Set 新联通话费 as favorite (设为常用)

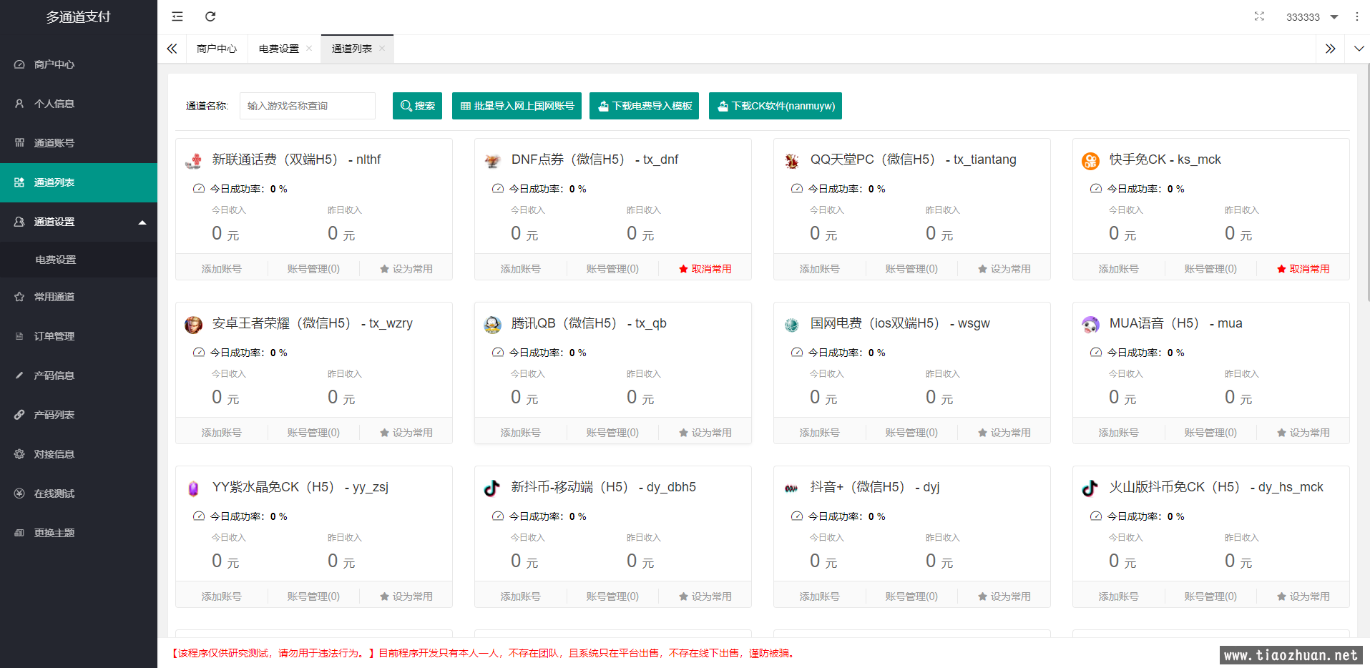tap(406, 269)
